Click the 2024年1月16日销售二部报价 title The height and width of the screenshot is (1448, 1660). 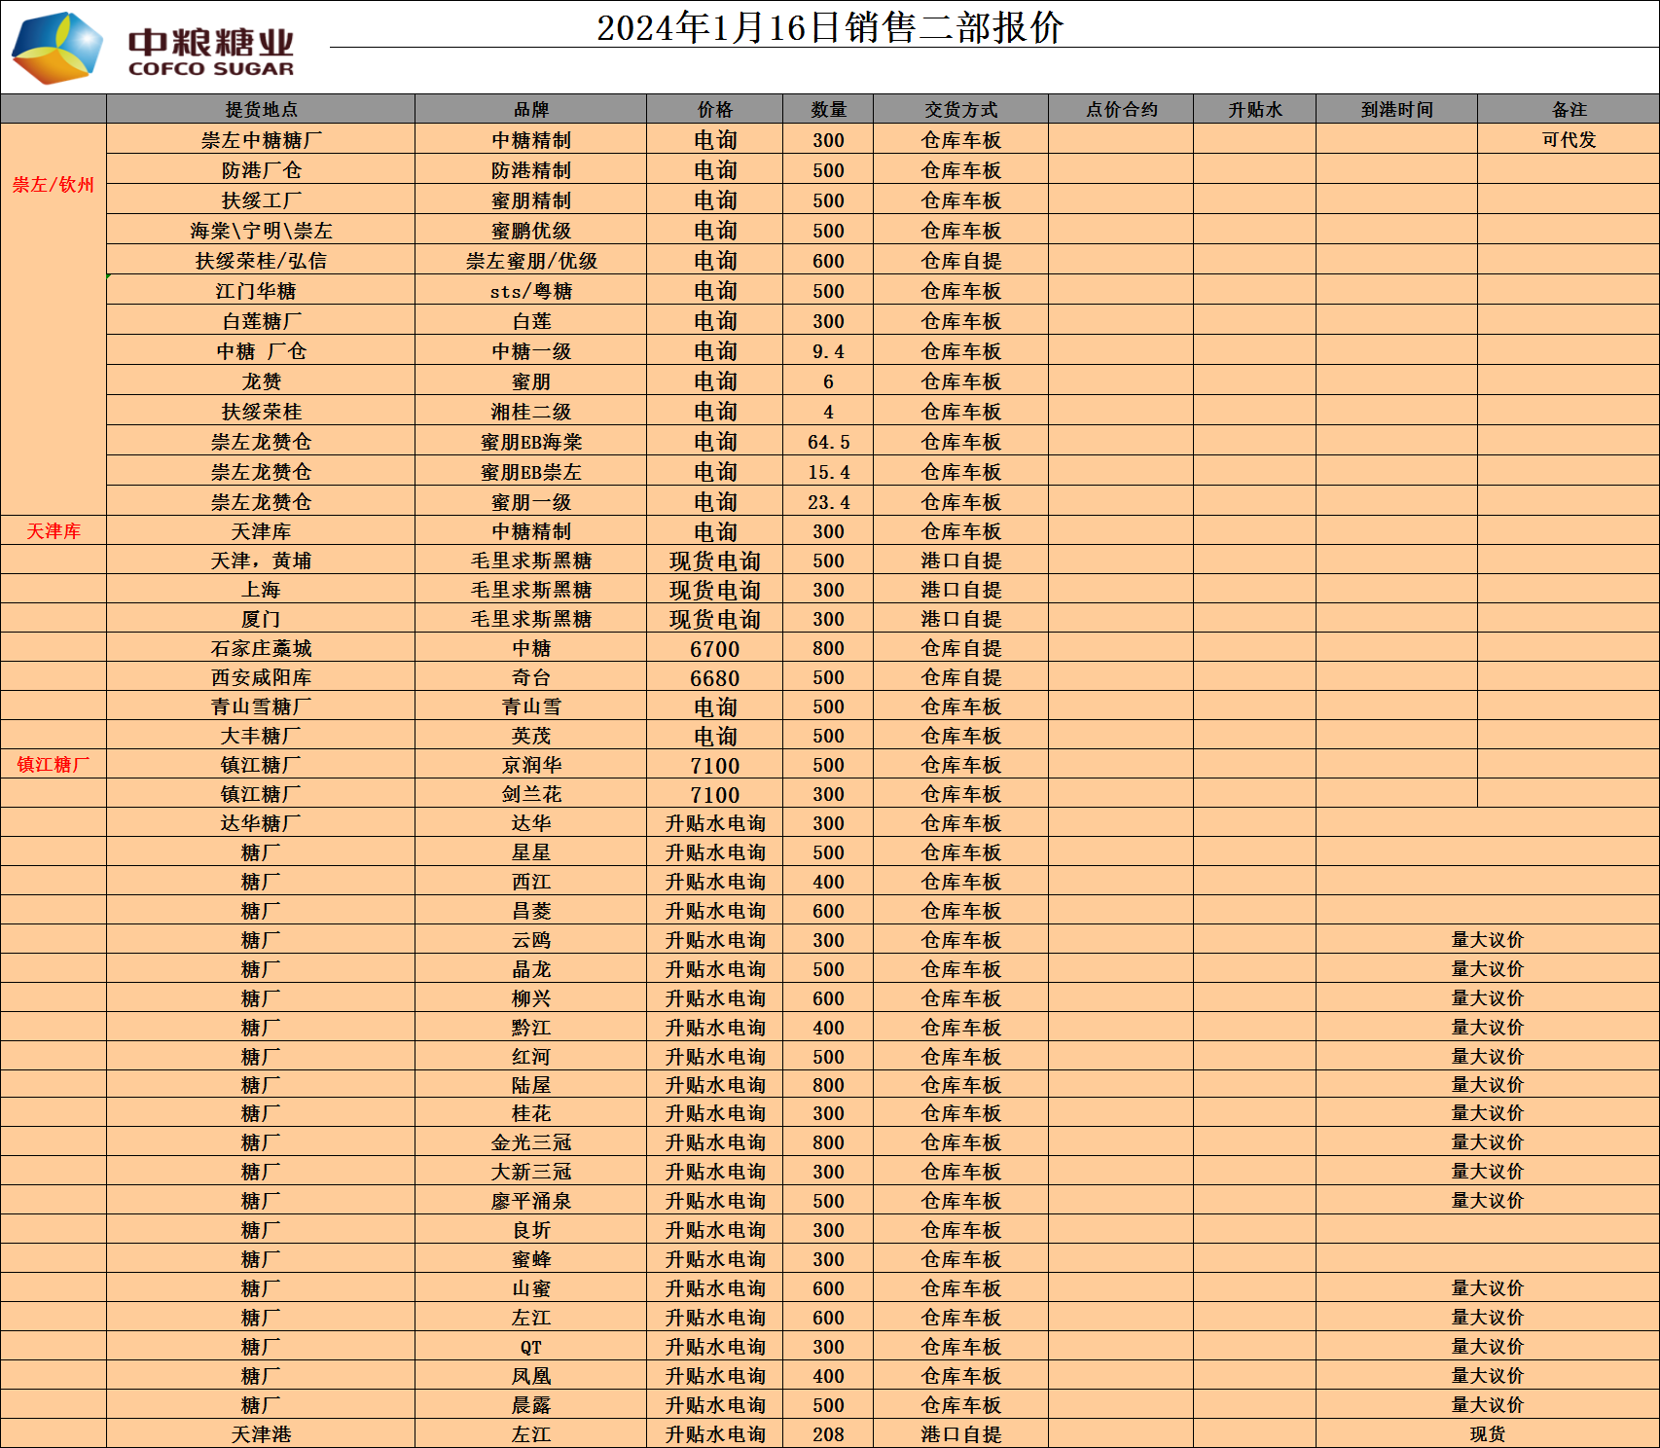[x=829, y=27]
